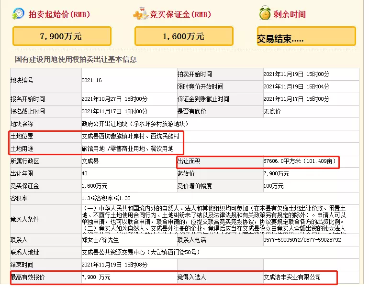Screen dimensions: 369x288
Task: Click the 最高有效报价 label cell
Action: pos(46,277)
